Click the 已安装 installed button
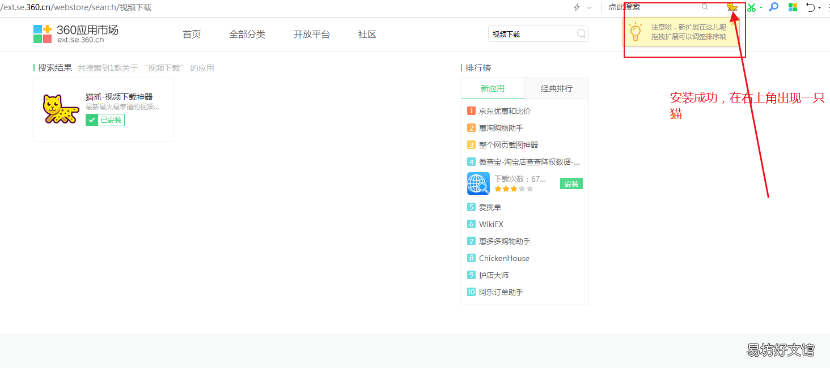Viewport: 830px width, 368px height. pos(105,120)
